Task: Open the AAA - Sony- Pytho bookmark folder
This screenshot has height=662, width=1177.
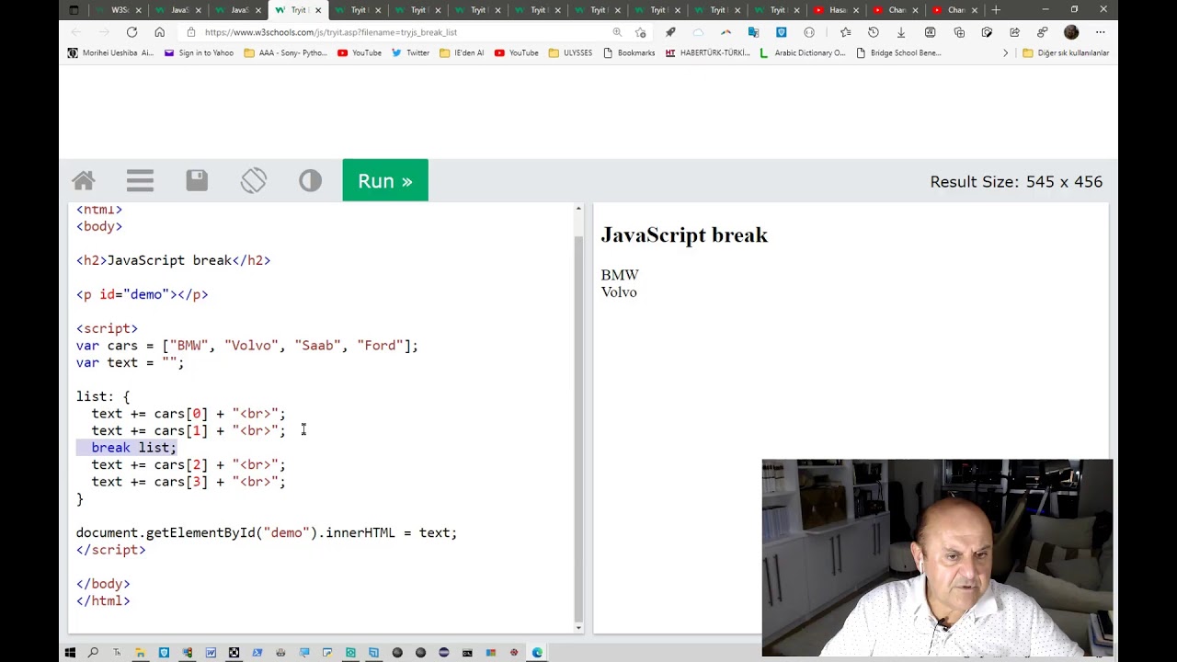Action: click(285, 53)
